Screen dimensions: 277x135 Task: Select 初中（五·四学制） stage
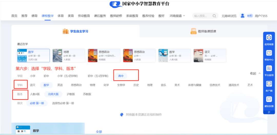click(x=98, y=76)
